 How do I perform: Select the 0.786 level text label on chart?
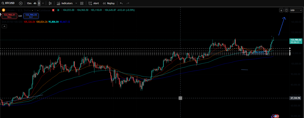258,52
